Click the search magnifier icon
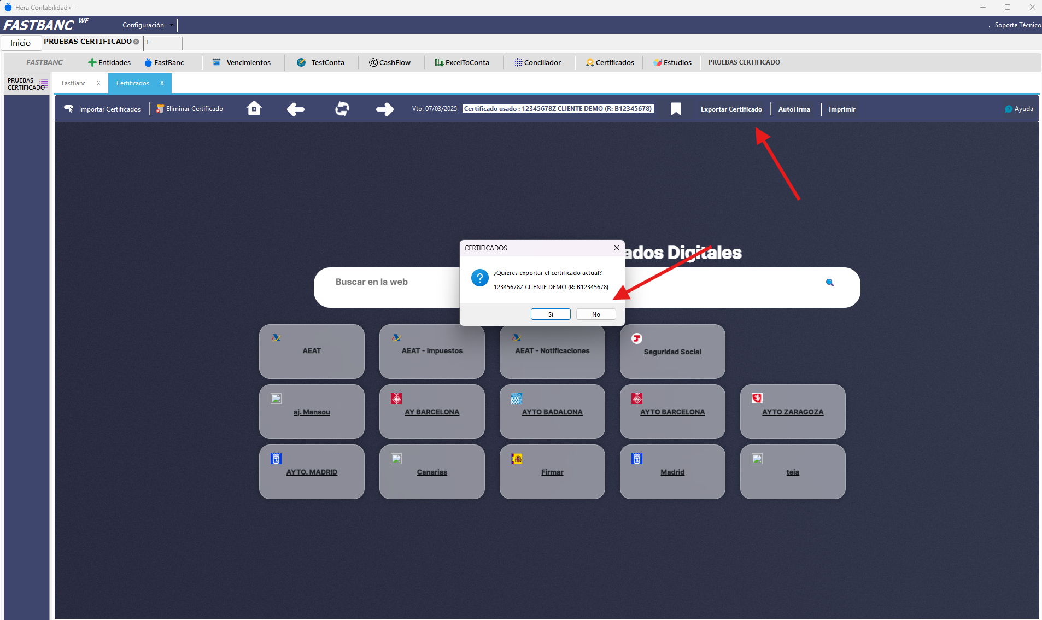The height and width of the screenshot is (620, 1042). click(830, 282)
